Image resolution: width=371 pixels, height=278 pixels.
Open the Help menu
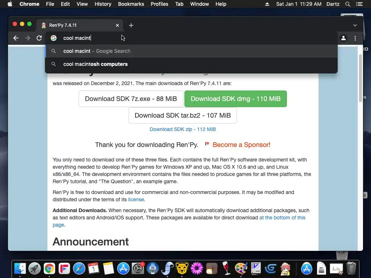click(221, 4)
